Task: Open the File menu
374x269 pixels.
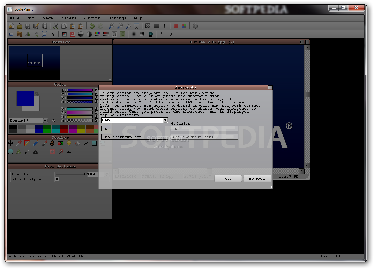Action: 15,18
